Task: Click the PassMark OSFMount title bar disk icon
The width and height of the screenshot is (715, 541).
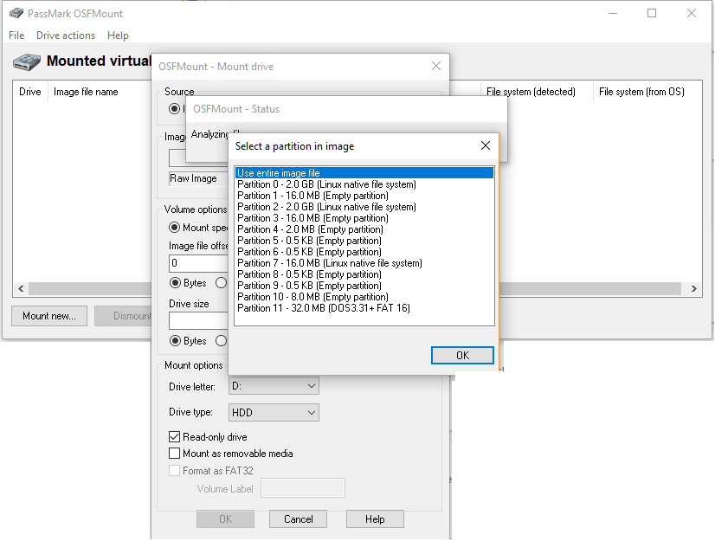Action: (16, 13)
